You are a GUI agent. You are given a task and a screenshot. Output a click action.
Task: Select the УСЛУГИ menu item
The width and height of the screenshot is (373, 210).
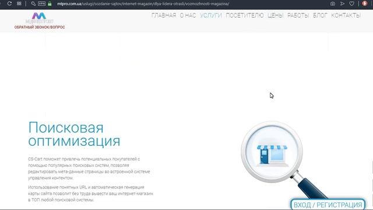coord(211,16)
